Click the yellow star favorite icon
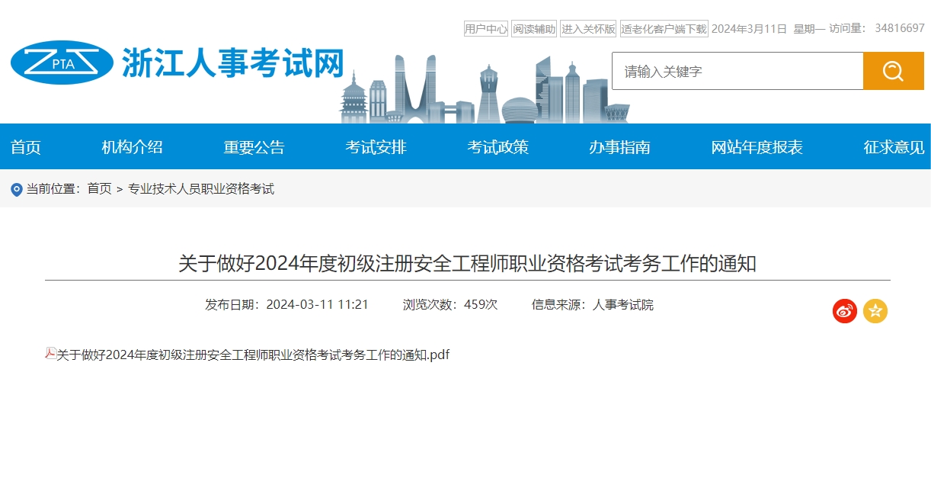Screen dimensions: 931x491 click(875, 311)
